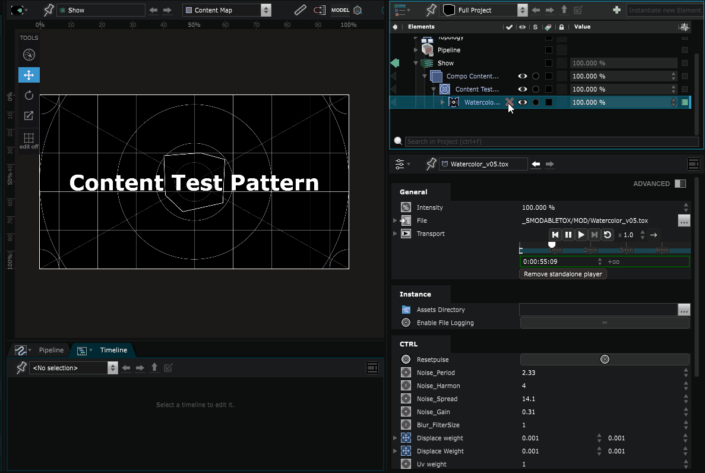Switch to the Pipeline tab

[x=51, y=350]
